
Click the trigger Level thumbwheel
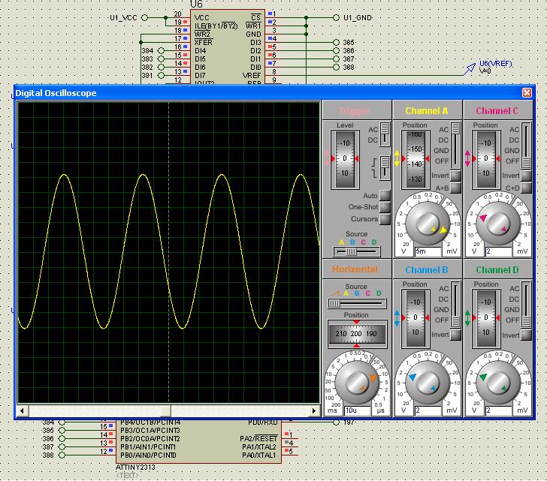pos(345,159)
